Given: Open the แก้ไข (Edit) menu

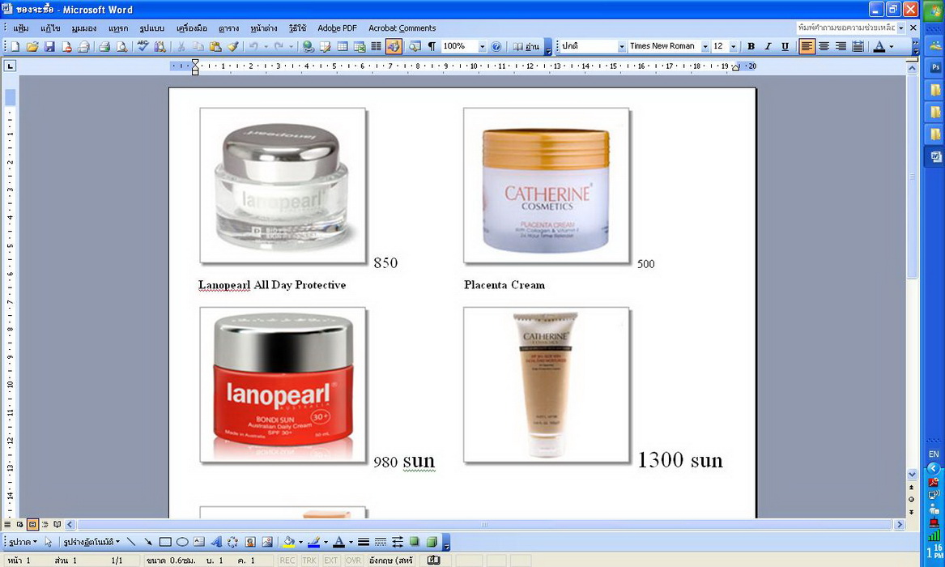Looking at the screenshot, I should 51,28.
